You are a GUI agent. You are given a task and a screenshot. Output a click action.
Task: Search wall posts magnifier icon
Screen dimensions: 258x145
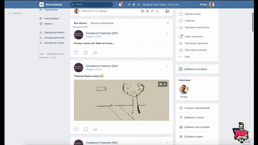pyautogui.click(x=168, y=23)
